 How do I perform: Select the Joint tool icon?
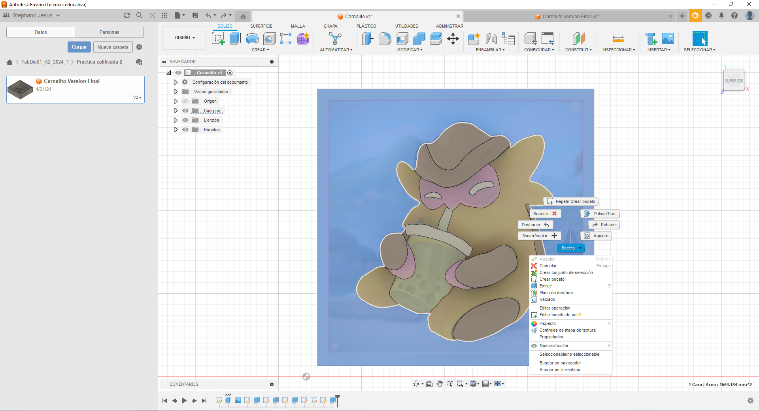pos(491,39)
